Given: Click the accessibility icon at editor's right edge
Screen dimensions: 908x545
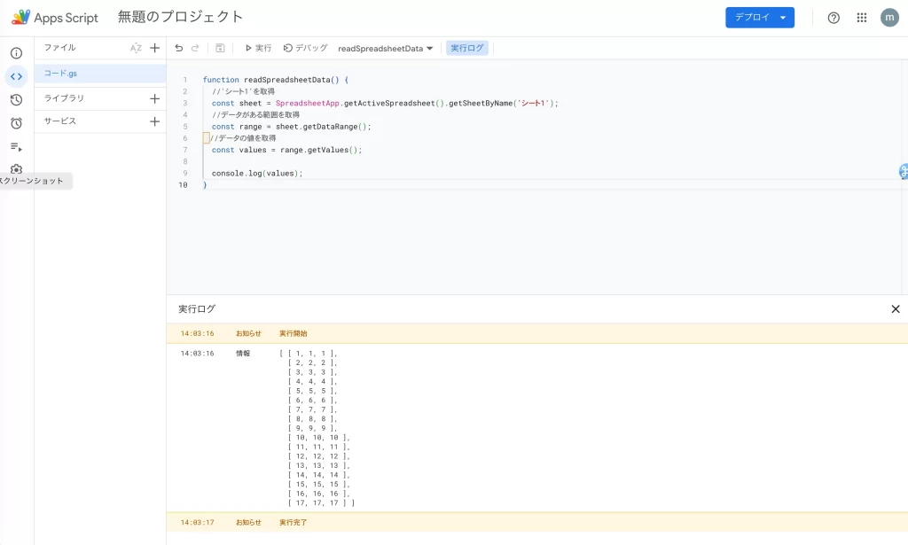Looking at the screenshot, I should coord(904,171).
